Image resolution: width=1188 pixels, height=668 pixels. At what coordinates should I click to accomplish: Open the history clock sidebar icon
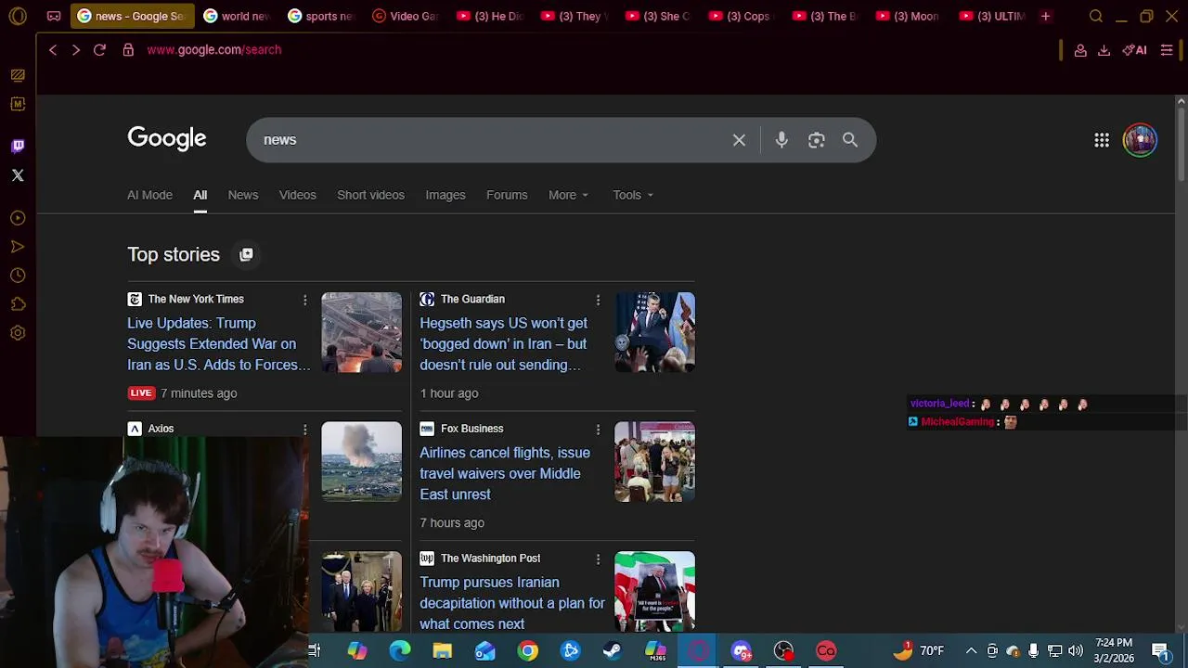click(x=18, y=276)
